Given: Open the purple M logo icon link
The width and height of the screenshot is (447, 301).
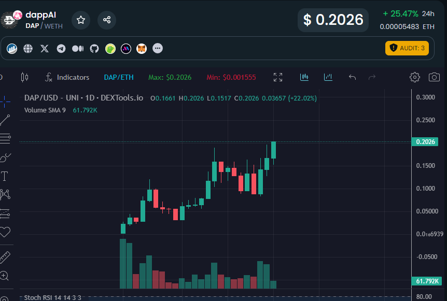Looking at the screenshot, I should tap(126, 49).
